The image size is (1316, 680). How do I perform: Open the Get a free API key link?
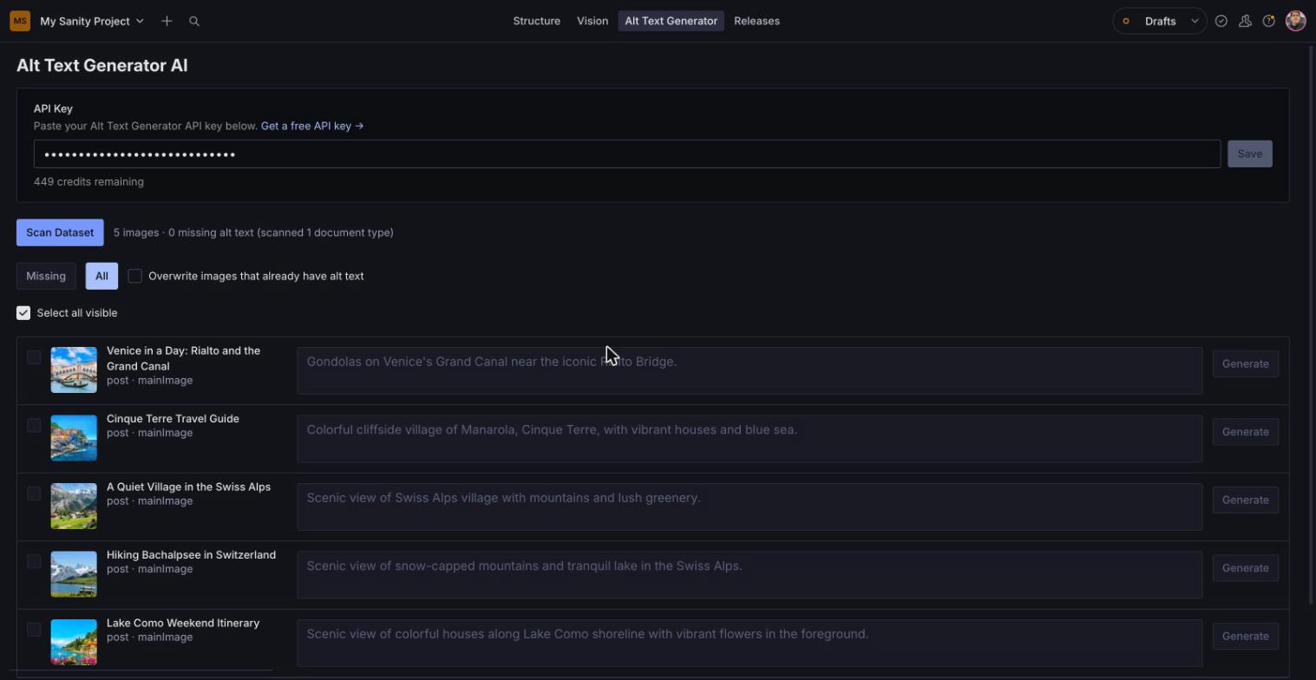[x=312, y=126]
